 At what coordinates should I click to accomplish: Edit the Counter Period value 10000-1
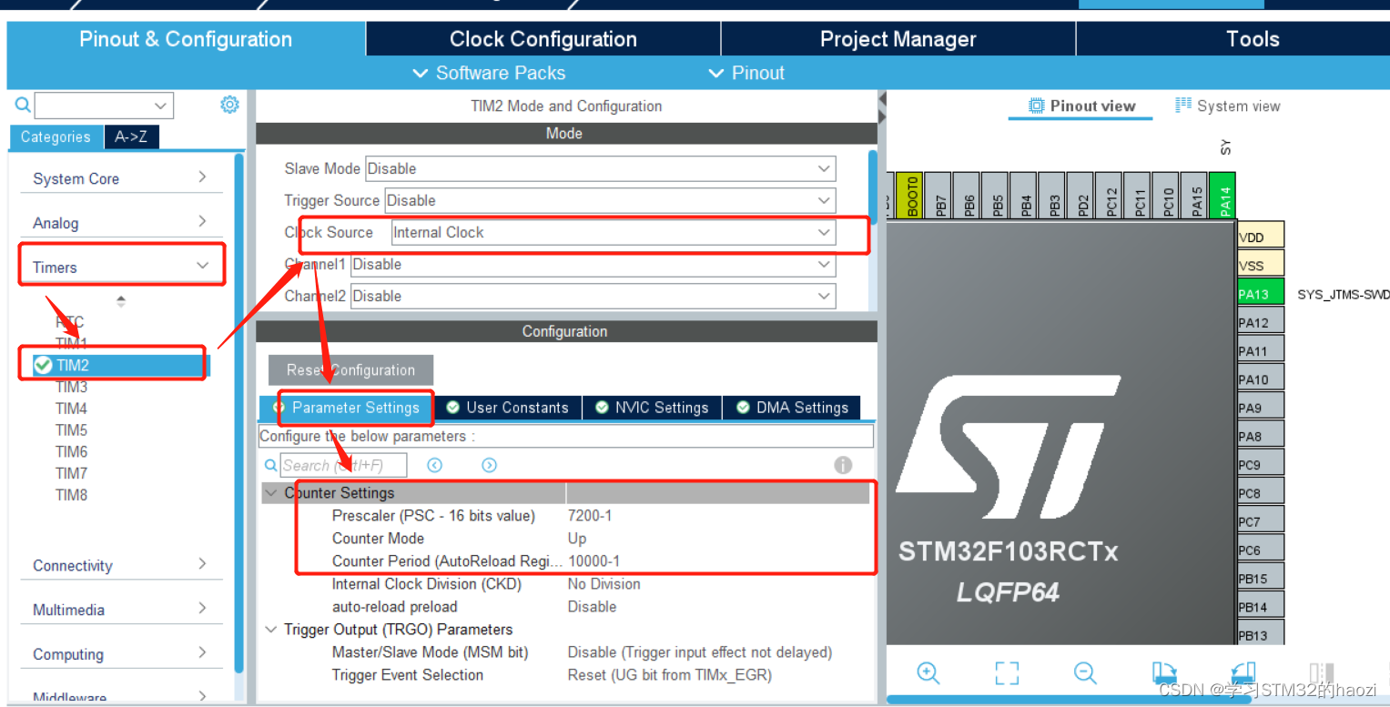tap(594, 561)
